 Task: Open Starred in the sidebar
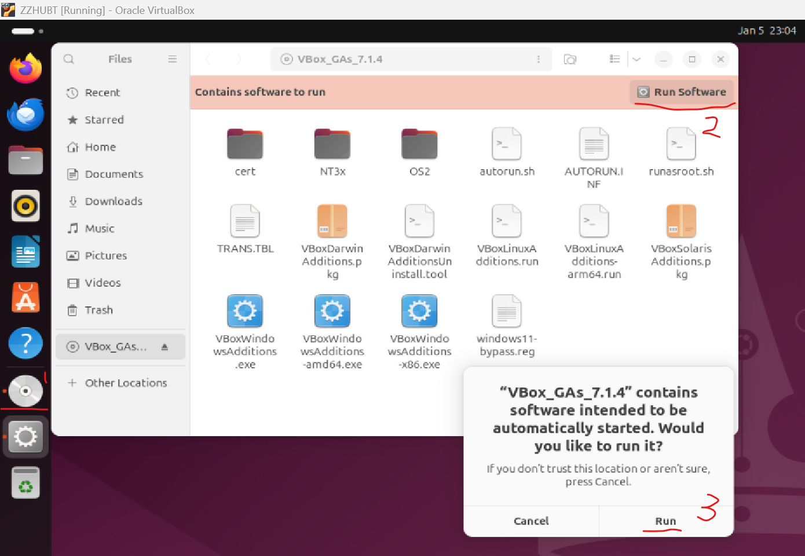tap(120, 120)
